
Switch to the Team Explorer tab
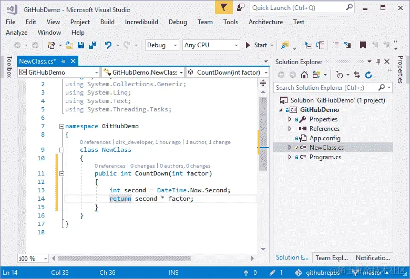point(332,258)
